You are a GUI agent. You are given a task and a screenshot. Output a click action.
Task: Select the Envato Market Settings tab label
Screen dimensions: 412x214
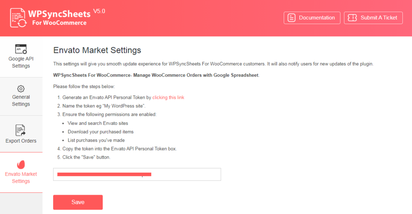click(21, 177)
